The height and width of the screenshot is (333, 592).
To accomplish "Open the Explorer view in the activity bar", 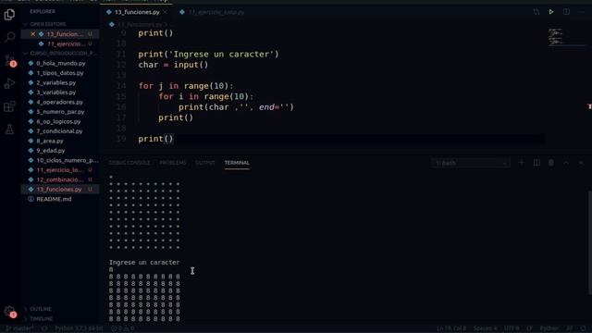I will click(x=9, y=15).
